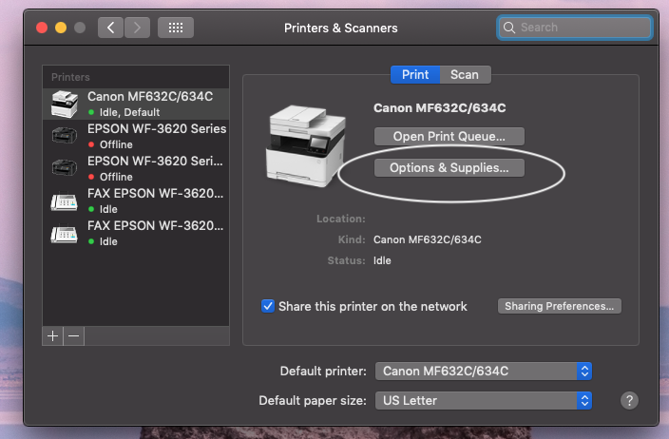Add a printer with the plus button

[53, 336]
